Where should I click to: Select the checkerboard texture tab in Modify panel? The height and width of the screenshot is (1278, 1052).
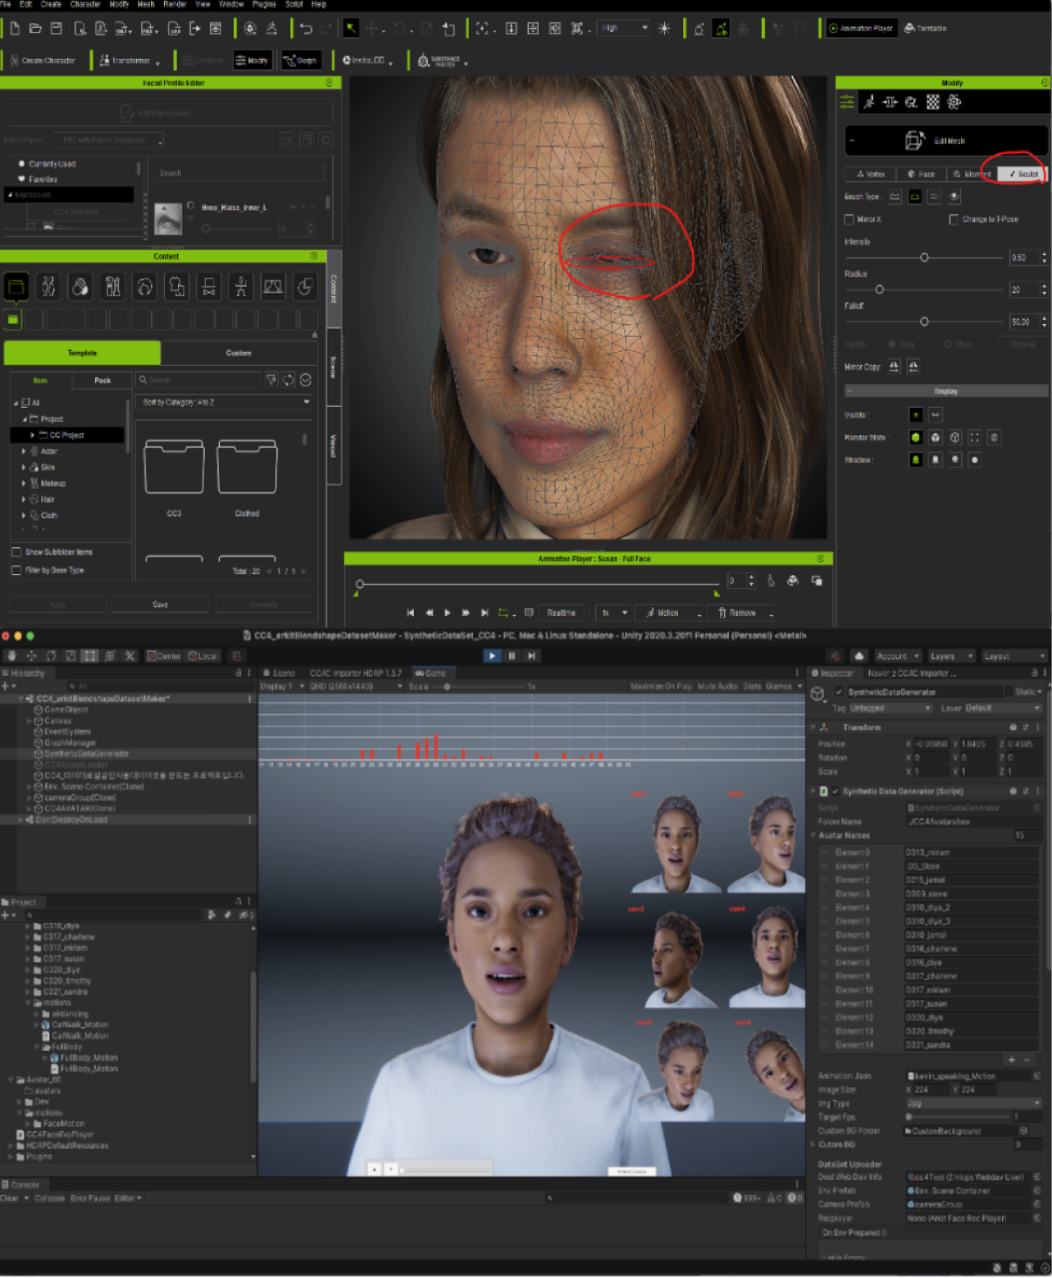932,102
